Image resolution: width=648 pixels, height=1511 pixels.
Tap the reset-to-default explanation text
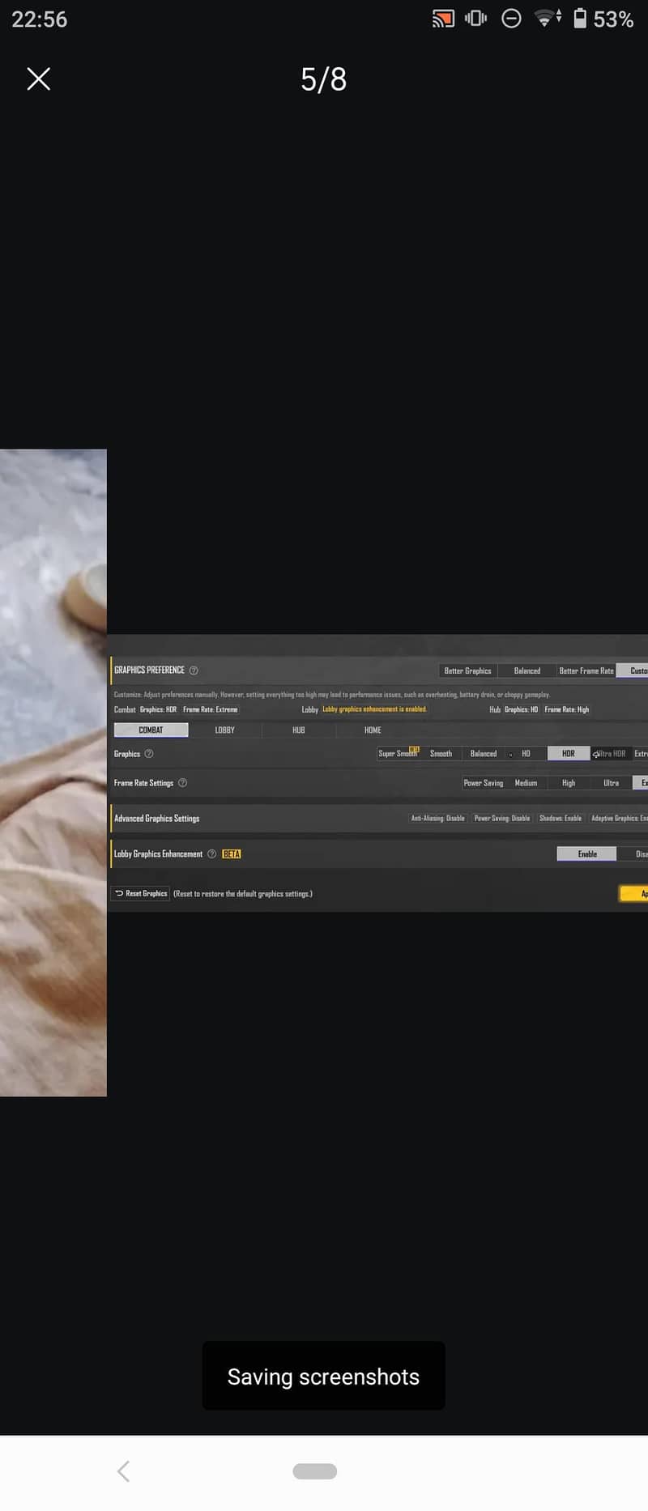[243, 894]
